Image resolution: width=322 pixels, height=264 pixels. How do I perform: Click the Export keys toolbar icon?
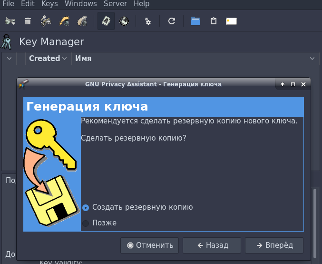(82, 21)
